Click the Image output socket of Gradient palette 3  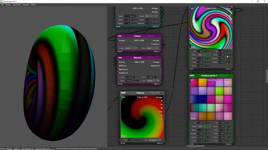click(233, 80)
